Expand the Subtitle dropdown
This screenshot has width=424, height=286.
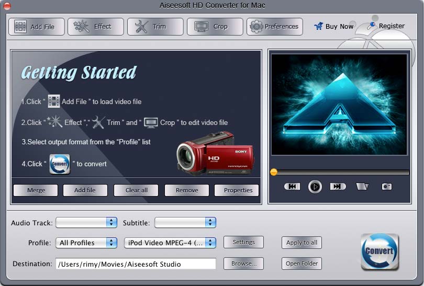pyautogui.click(x=185, y=223)
